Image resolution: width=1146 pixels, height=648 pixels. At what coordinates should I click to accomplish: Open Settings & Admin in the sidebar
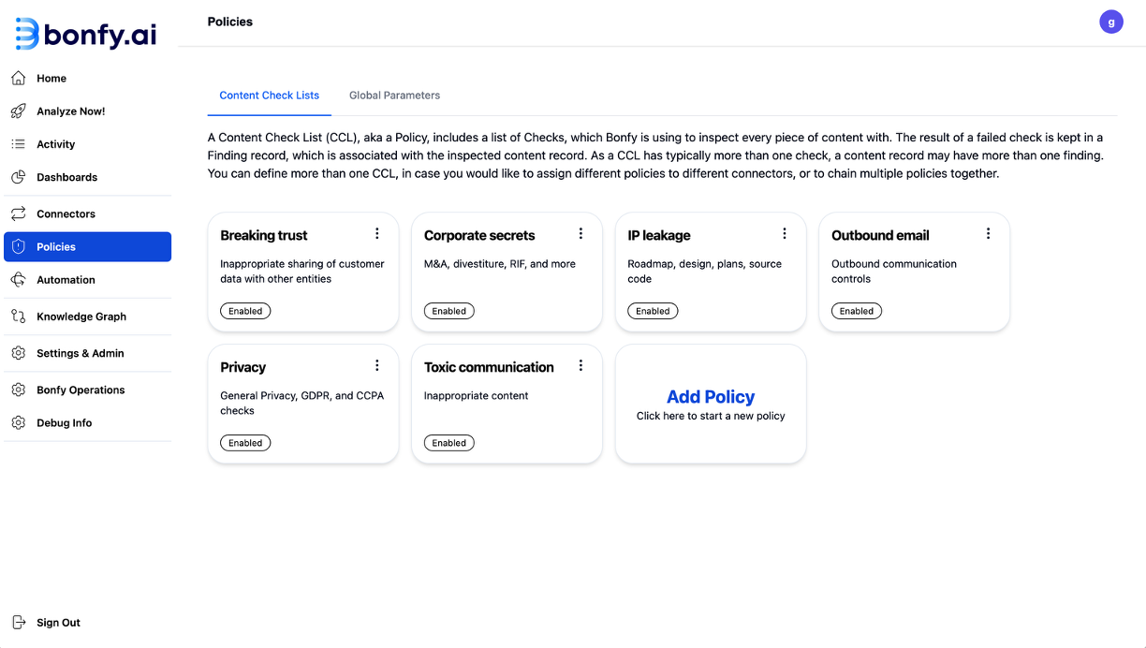[81, 353]
